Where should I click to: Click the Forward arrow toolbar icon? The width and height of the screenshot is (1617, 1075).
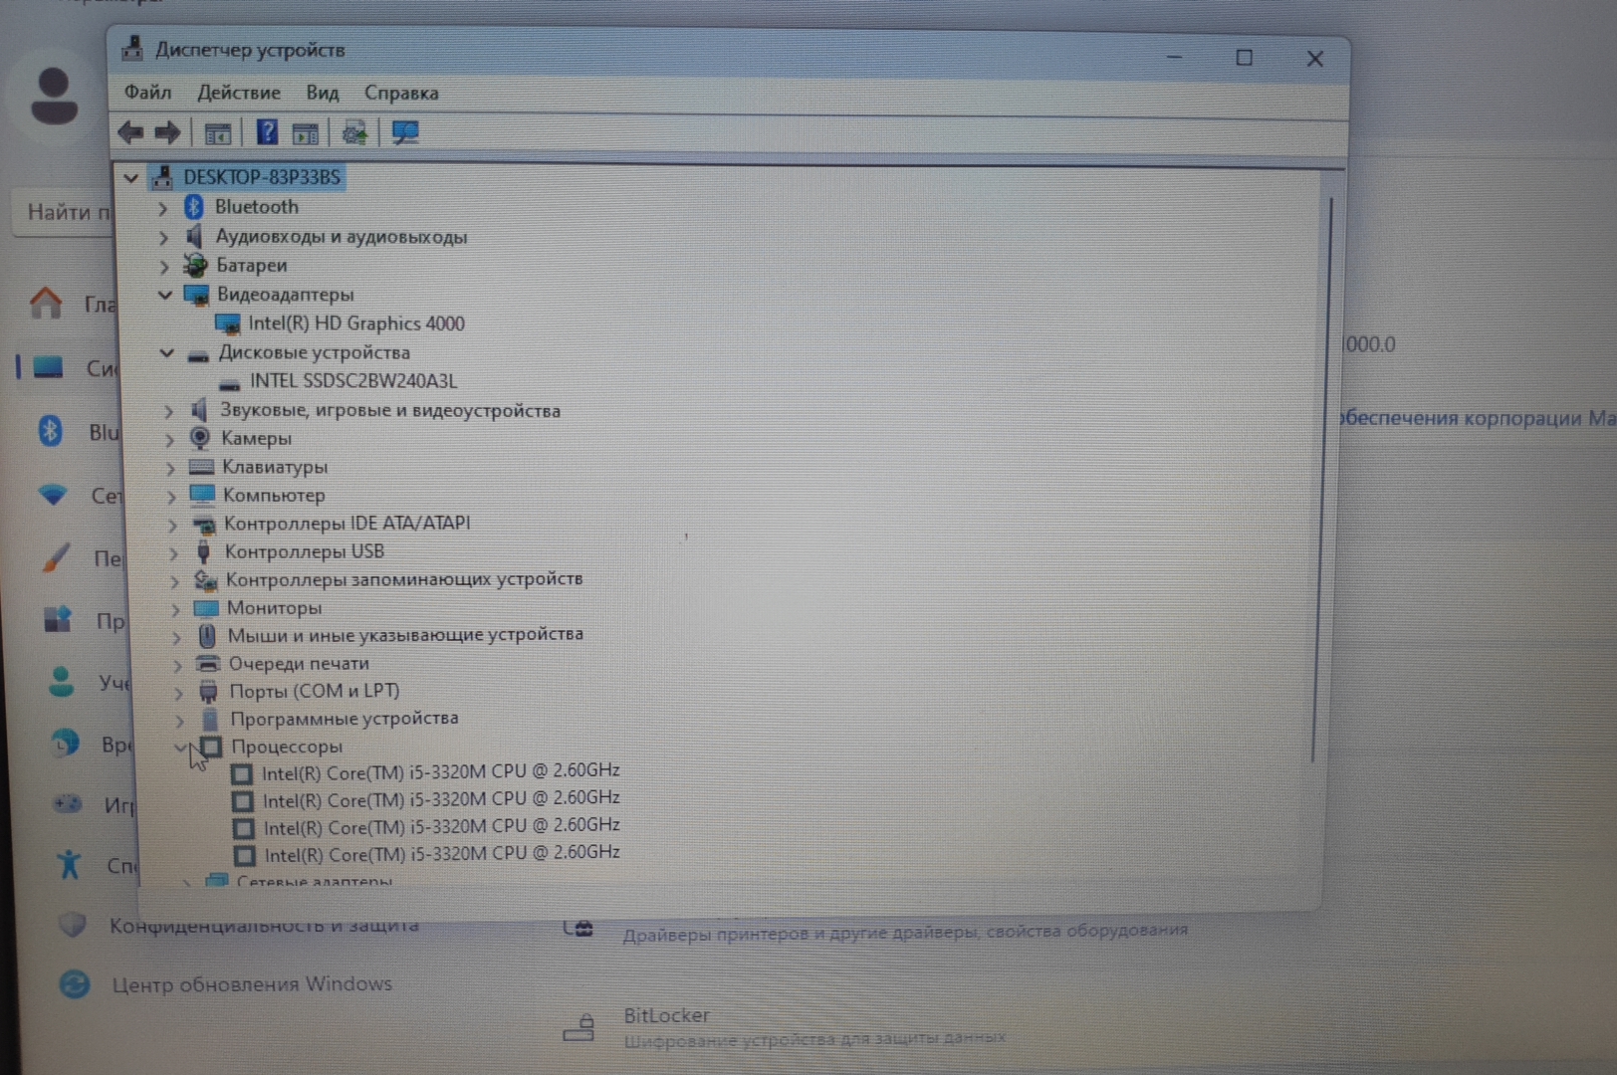click(x=167, y=132)
